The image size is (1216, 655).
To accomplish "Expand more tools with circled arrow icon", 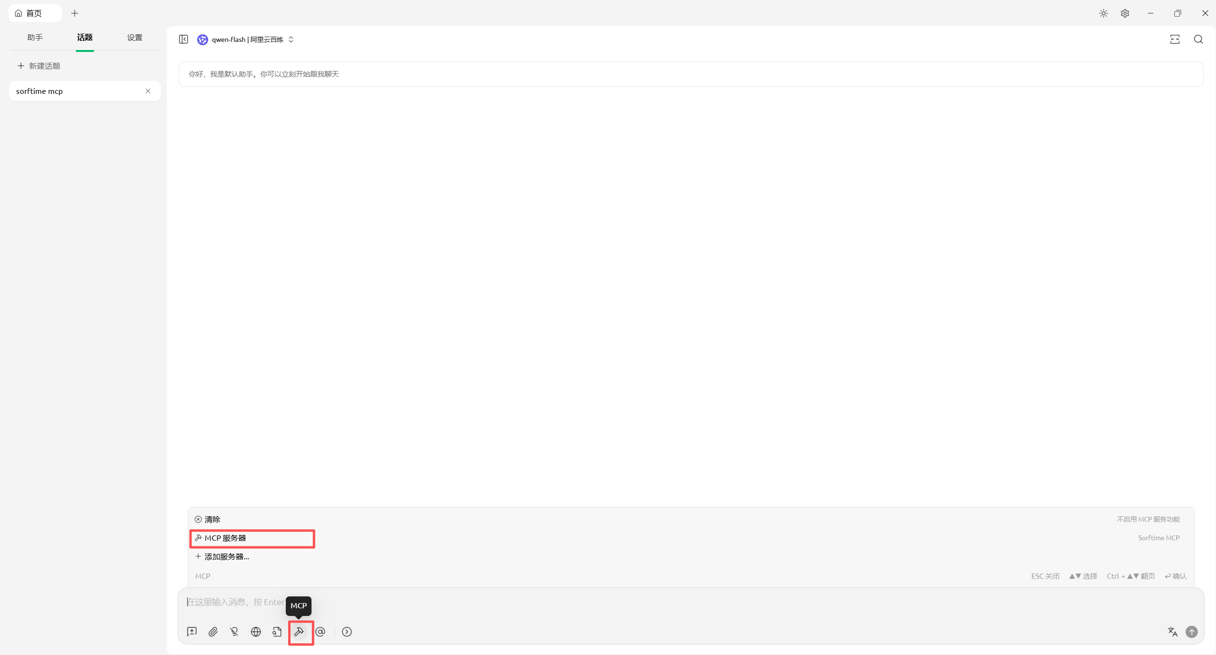I will pyautogui.click(x=347, y=632).
